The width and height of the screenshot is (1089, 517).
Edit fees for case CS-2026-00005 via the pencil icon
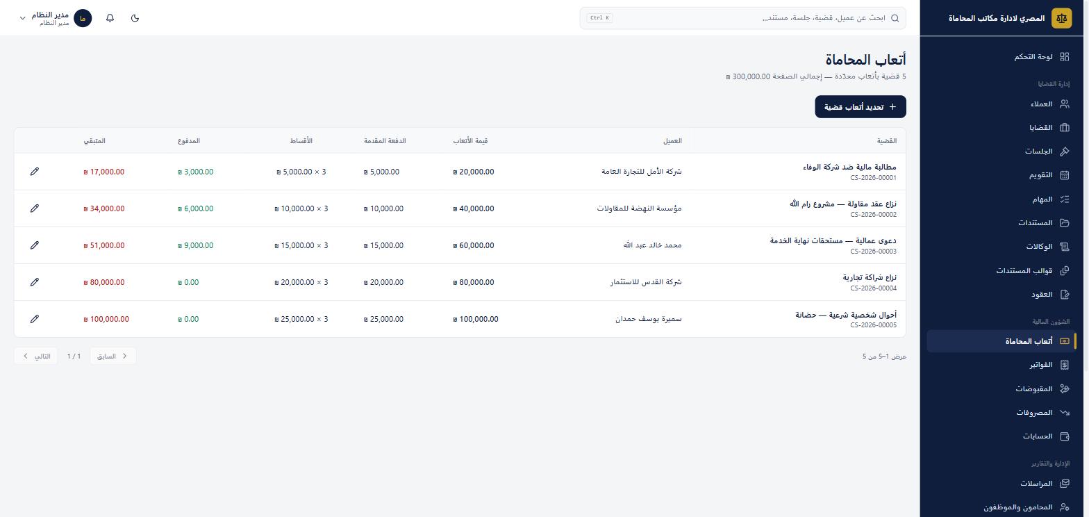(x=35, y=319)
